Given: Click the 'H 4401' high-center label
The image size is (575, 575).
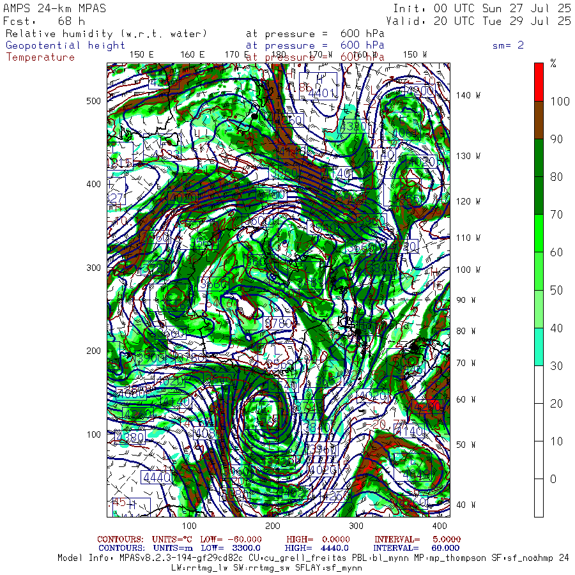Looking at the screenshot, I should (318, 86).
